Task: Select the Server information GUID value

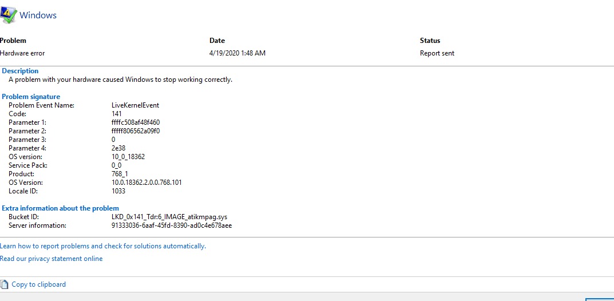Action: (172, 225)
